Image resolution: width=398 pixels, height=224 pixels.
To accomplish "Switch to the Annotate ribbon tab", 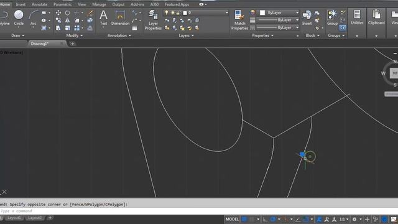I will [x=39, y=4].
